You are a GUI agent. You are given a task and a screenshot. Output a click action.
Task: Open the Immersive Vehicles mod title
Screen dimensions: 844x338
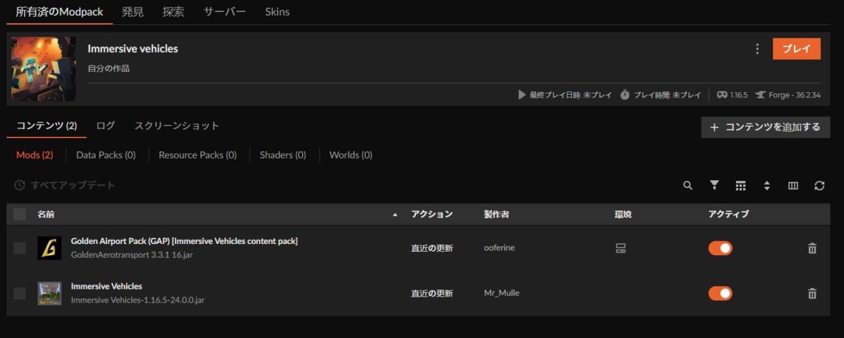[107, 287]
